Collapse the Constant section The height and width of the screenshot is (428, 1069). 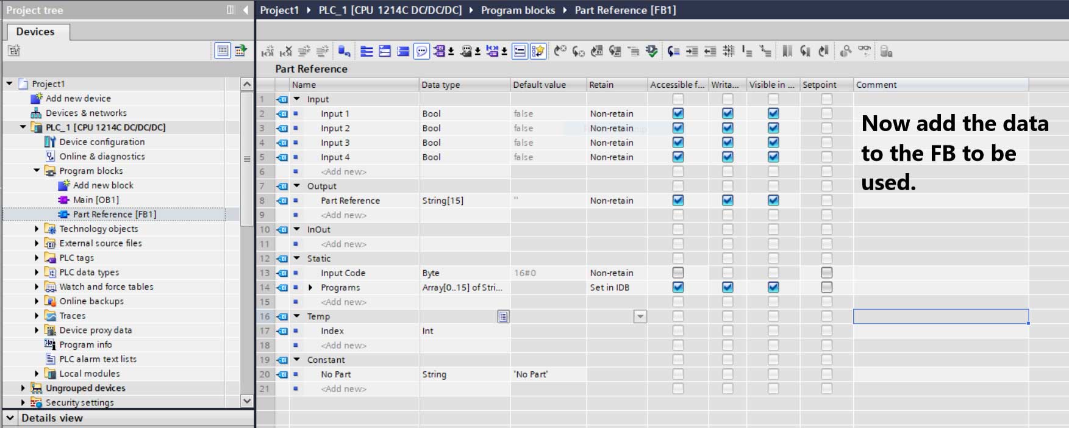click(297, 360)
